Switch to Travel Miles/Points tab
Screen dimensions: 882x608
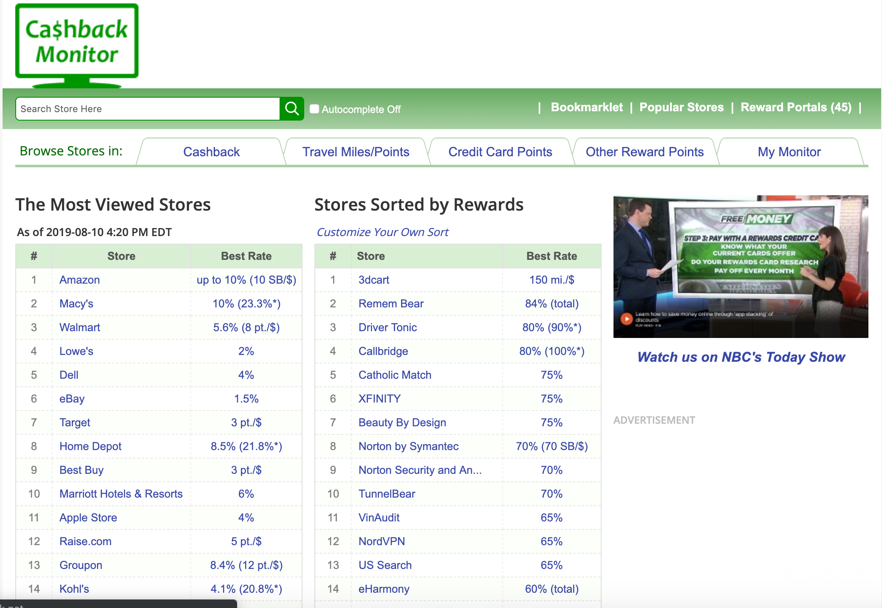356,152
